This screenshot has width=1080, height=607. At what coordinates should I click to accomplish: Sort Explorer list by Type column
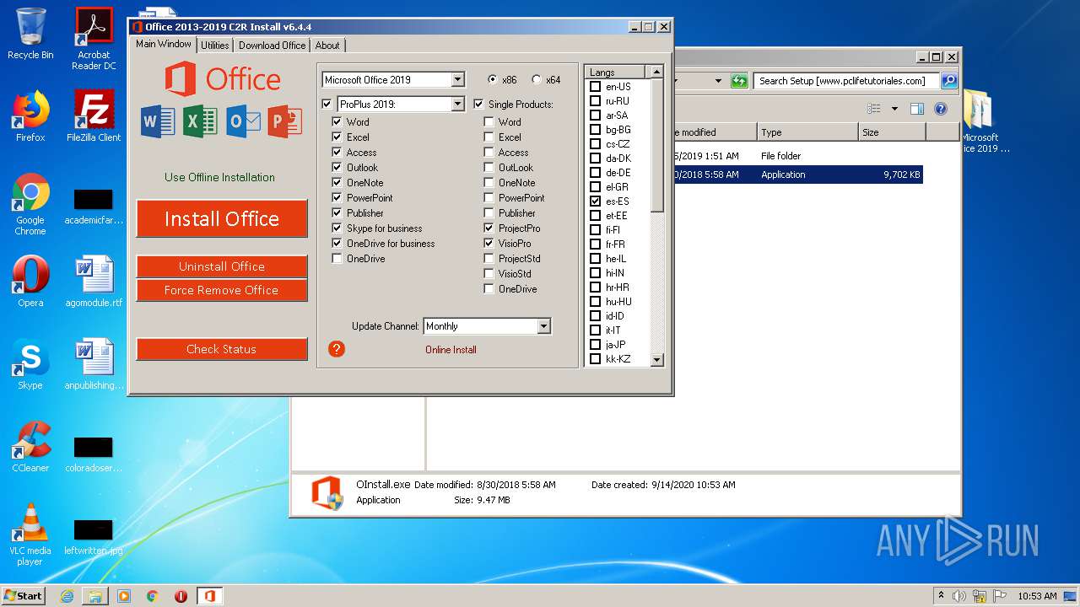point(807,132)
